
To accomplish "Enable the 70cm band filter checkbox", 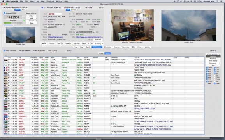I will (x=214, y=77).
